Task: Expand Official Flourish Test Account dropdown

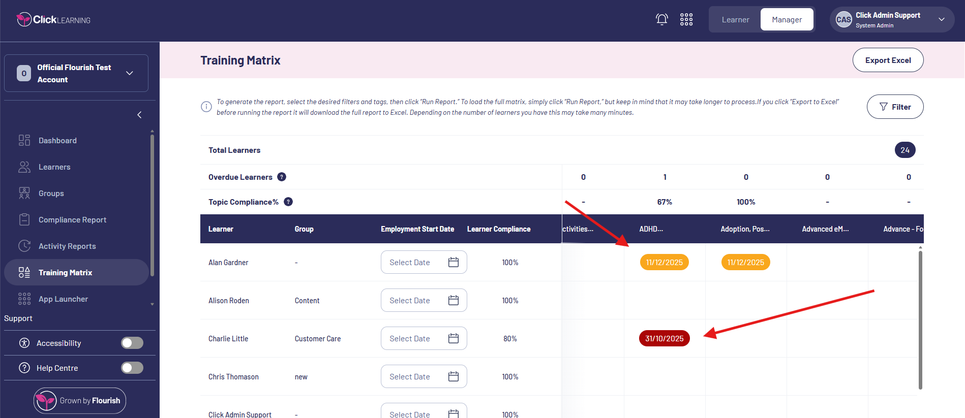Action: [130, 73]
